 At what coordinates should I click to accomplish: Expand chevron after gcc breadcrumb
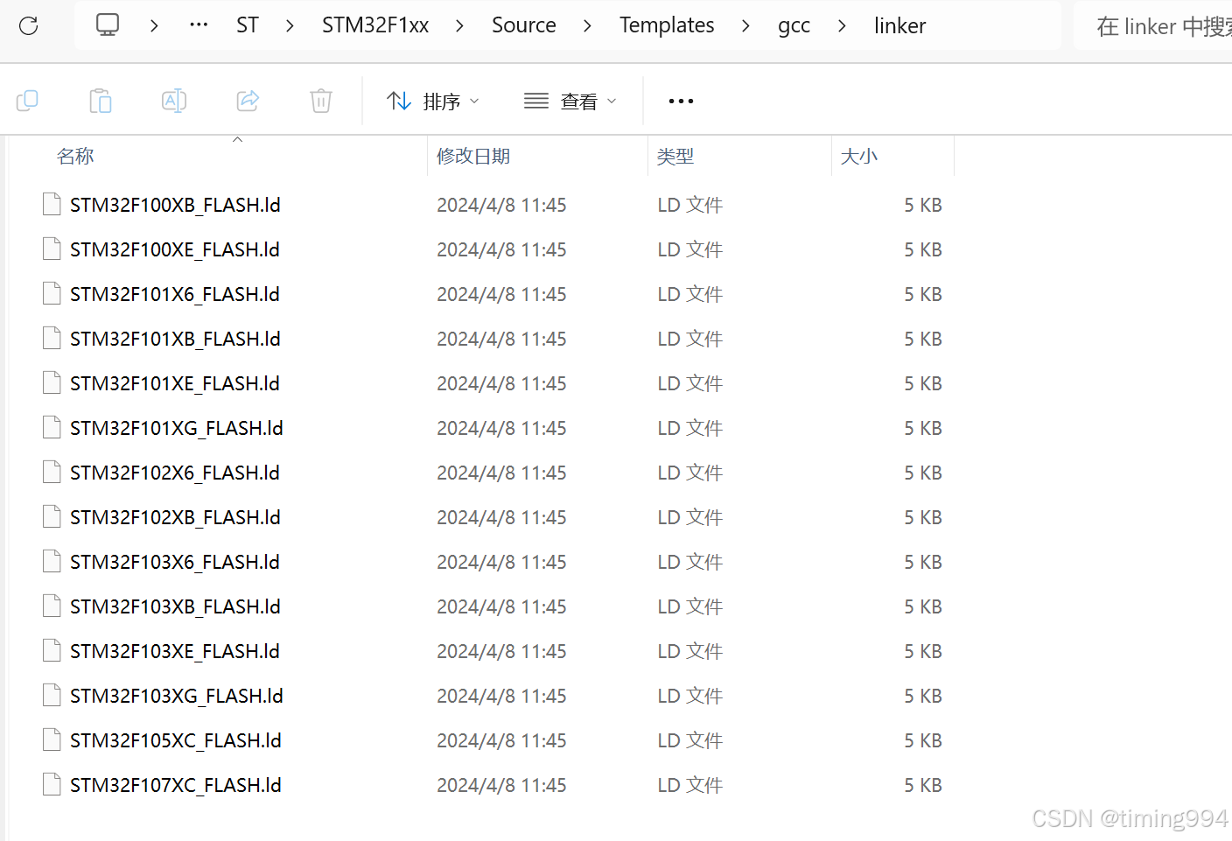tap(842, 25)
